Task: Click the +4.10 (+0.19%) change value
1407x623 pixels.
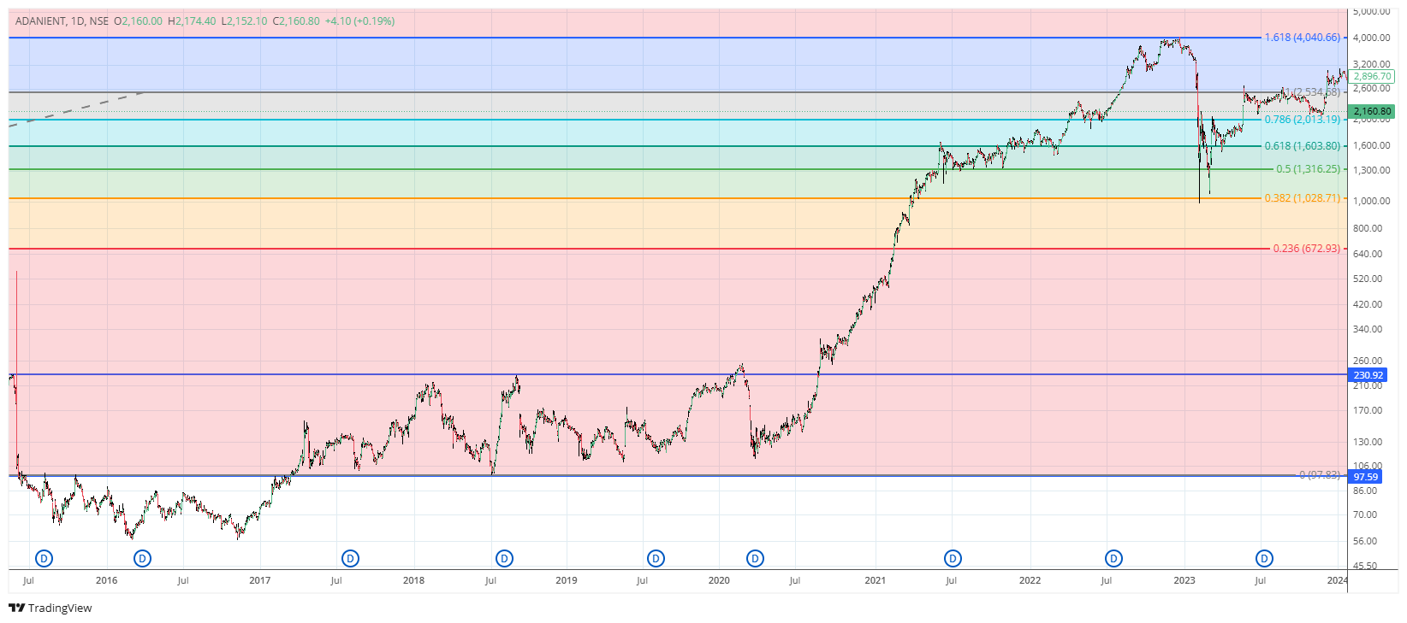Action: (359, 21)
